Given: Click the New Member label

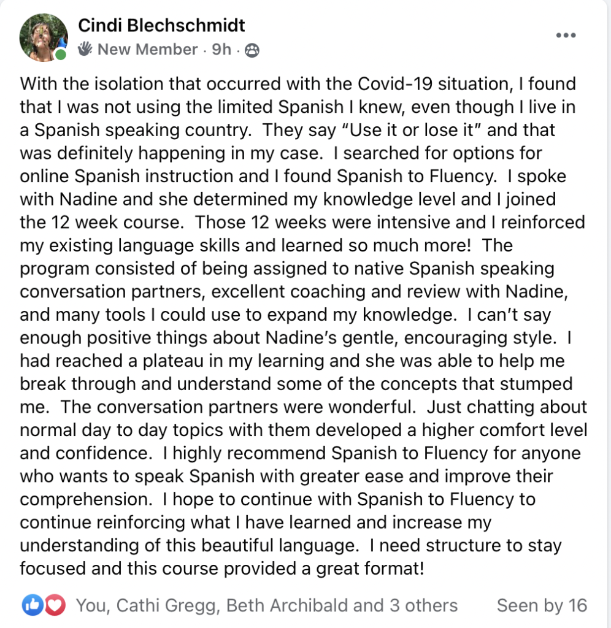Looking at the screenshot, I should coord(147,50).
